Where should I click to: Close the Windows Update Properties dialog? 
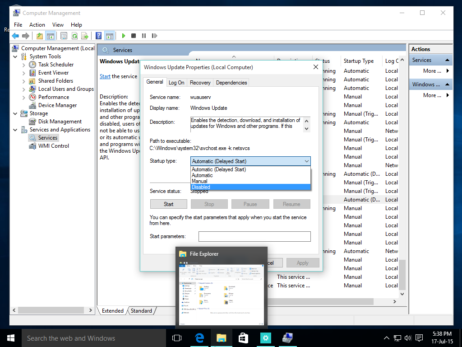click(x=316, y=67)
